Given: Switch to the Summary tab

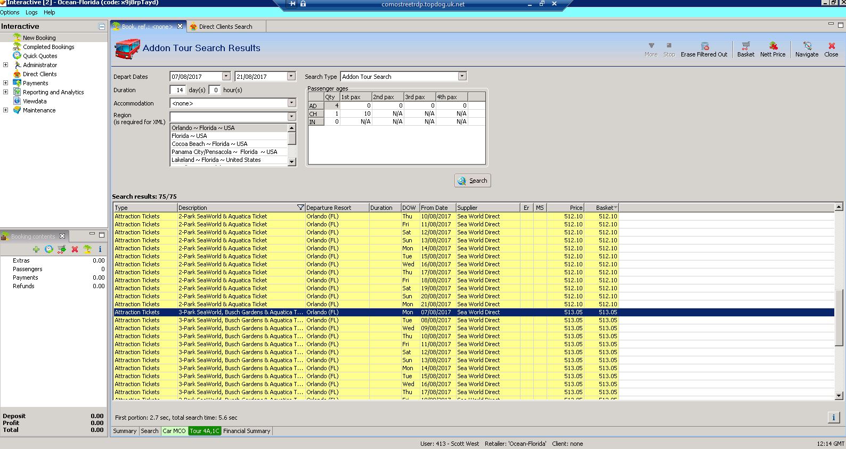Looking at the screenshot, I should click(125, 431).
